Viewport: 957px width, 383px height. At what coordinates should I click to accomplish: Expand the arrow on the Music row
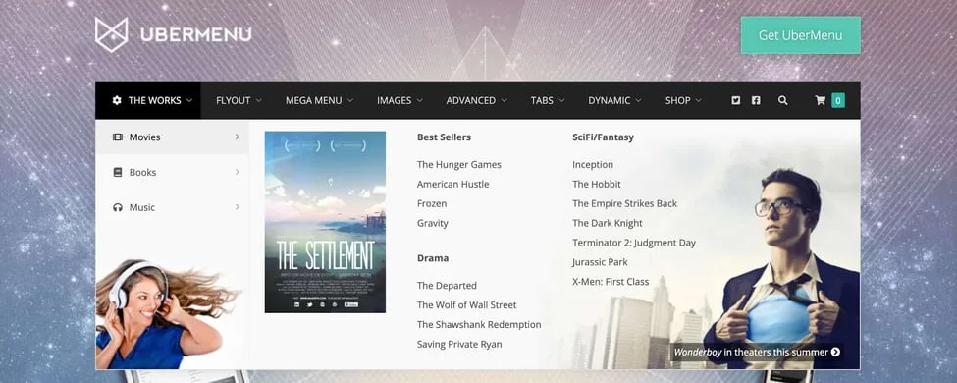tap(238, 207)
